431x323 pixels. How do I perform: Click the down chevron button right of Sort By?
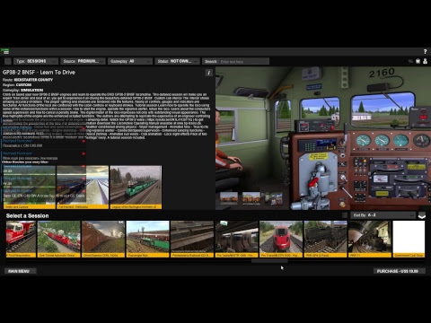click(422, 215)
